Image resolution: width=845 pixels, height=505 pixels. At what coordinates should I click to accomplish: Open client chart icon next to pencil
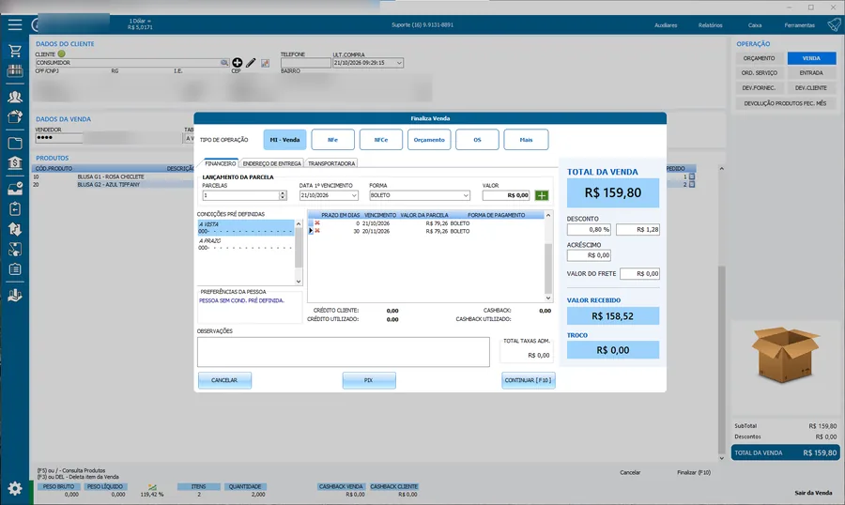(x=265, y=63)
